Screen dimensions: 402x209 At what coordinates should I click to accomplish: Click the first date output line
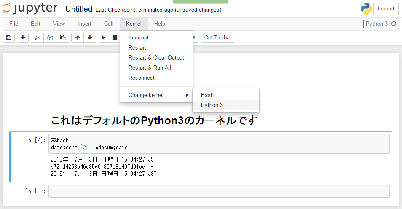coord(103,159)
